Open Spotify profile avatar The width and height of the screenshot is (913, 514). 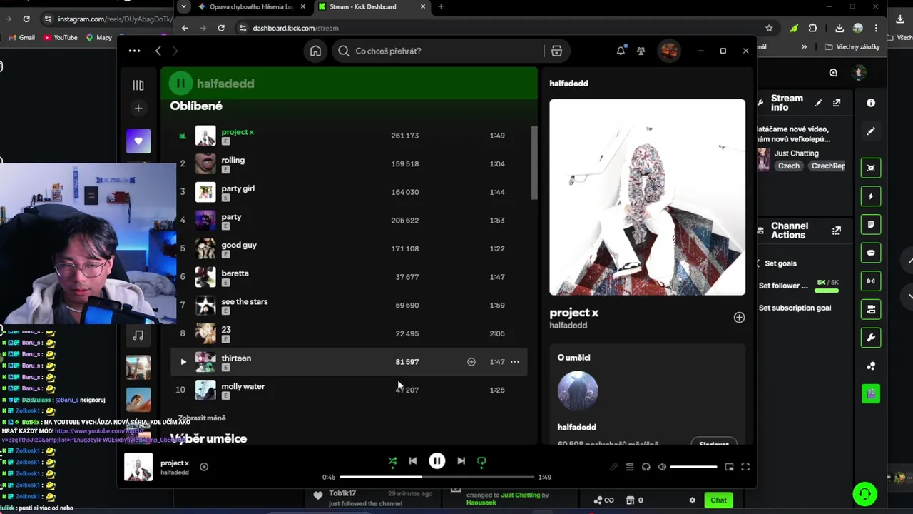668,51
